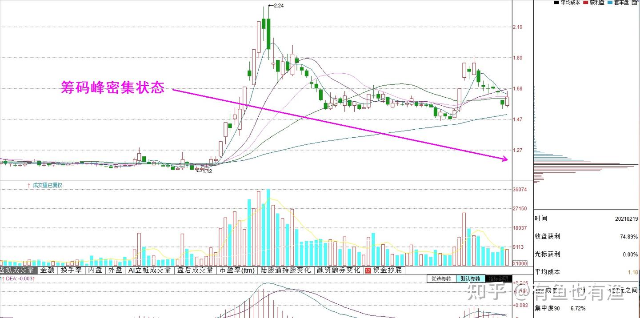Open the AI立桩成交量 tab
The height and width of the screenshot is (318, 640).
tap(150, 270)
